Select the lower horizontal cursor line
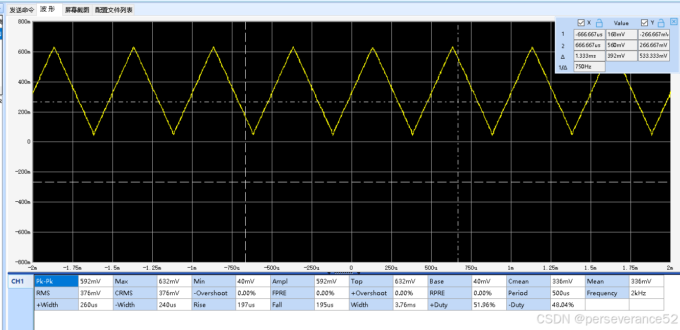680x330 pixels. click(x=351, y=182)
